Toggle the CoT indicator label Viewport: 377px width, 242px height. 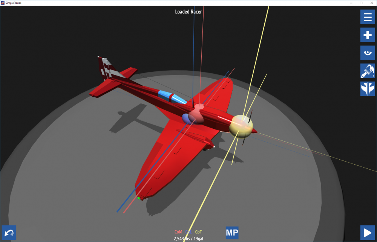[x=199, y=232]
